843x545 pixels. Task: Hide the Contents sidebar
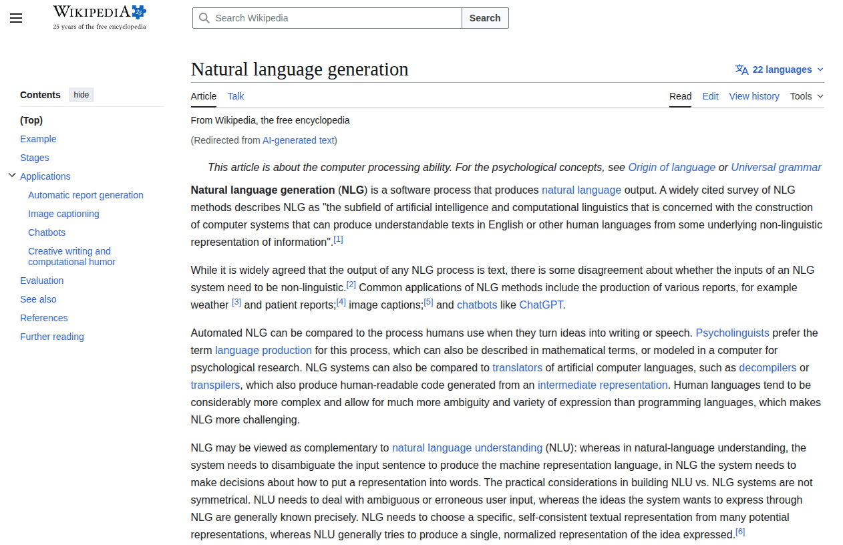pos(81,94)
